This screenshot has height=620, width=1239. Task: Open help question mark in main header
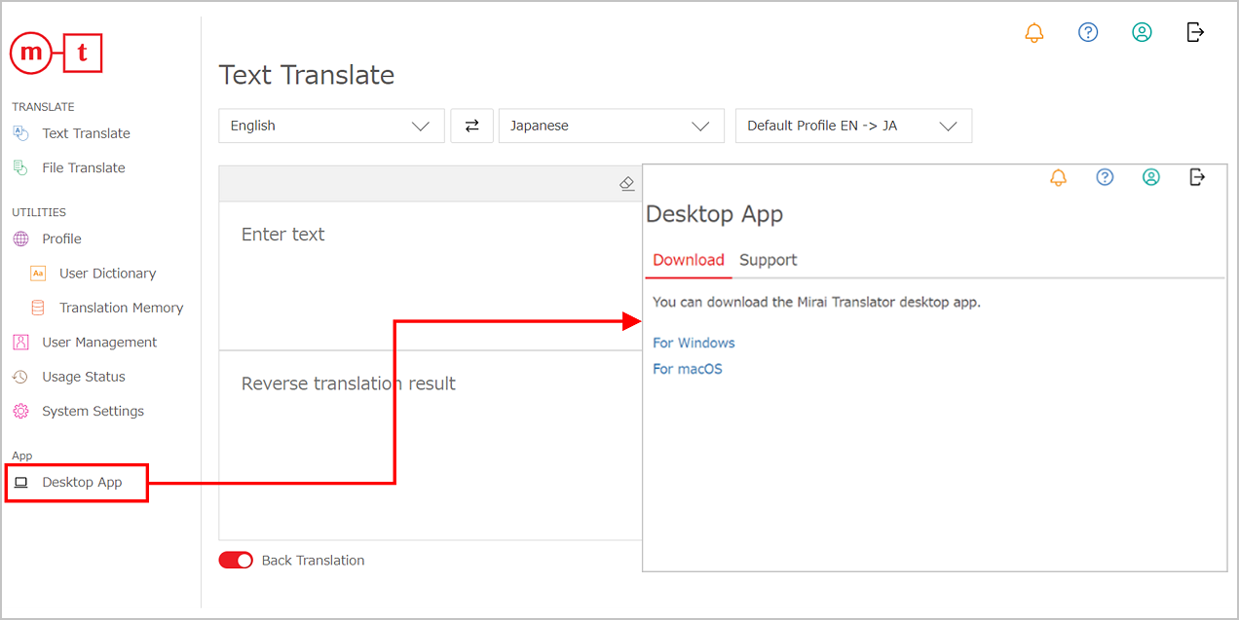(1088, 32)
